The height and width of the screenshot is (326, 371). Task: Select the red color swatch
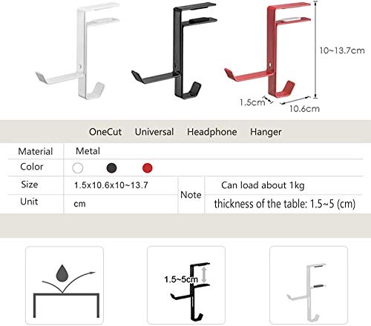tap(148, 168)
